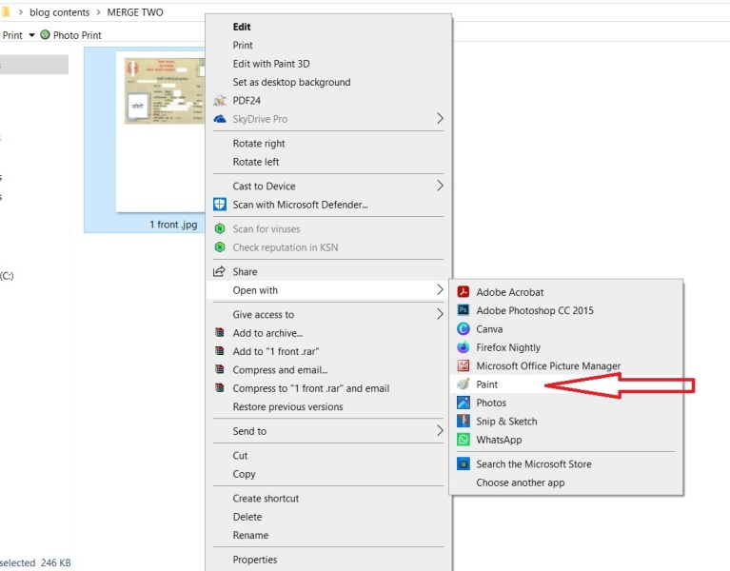
Task: Expand the Give access to submenu arrow
Action: (x=440, y=315)
